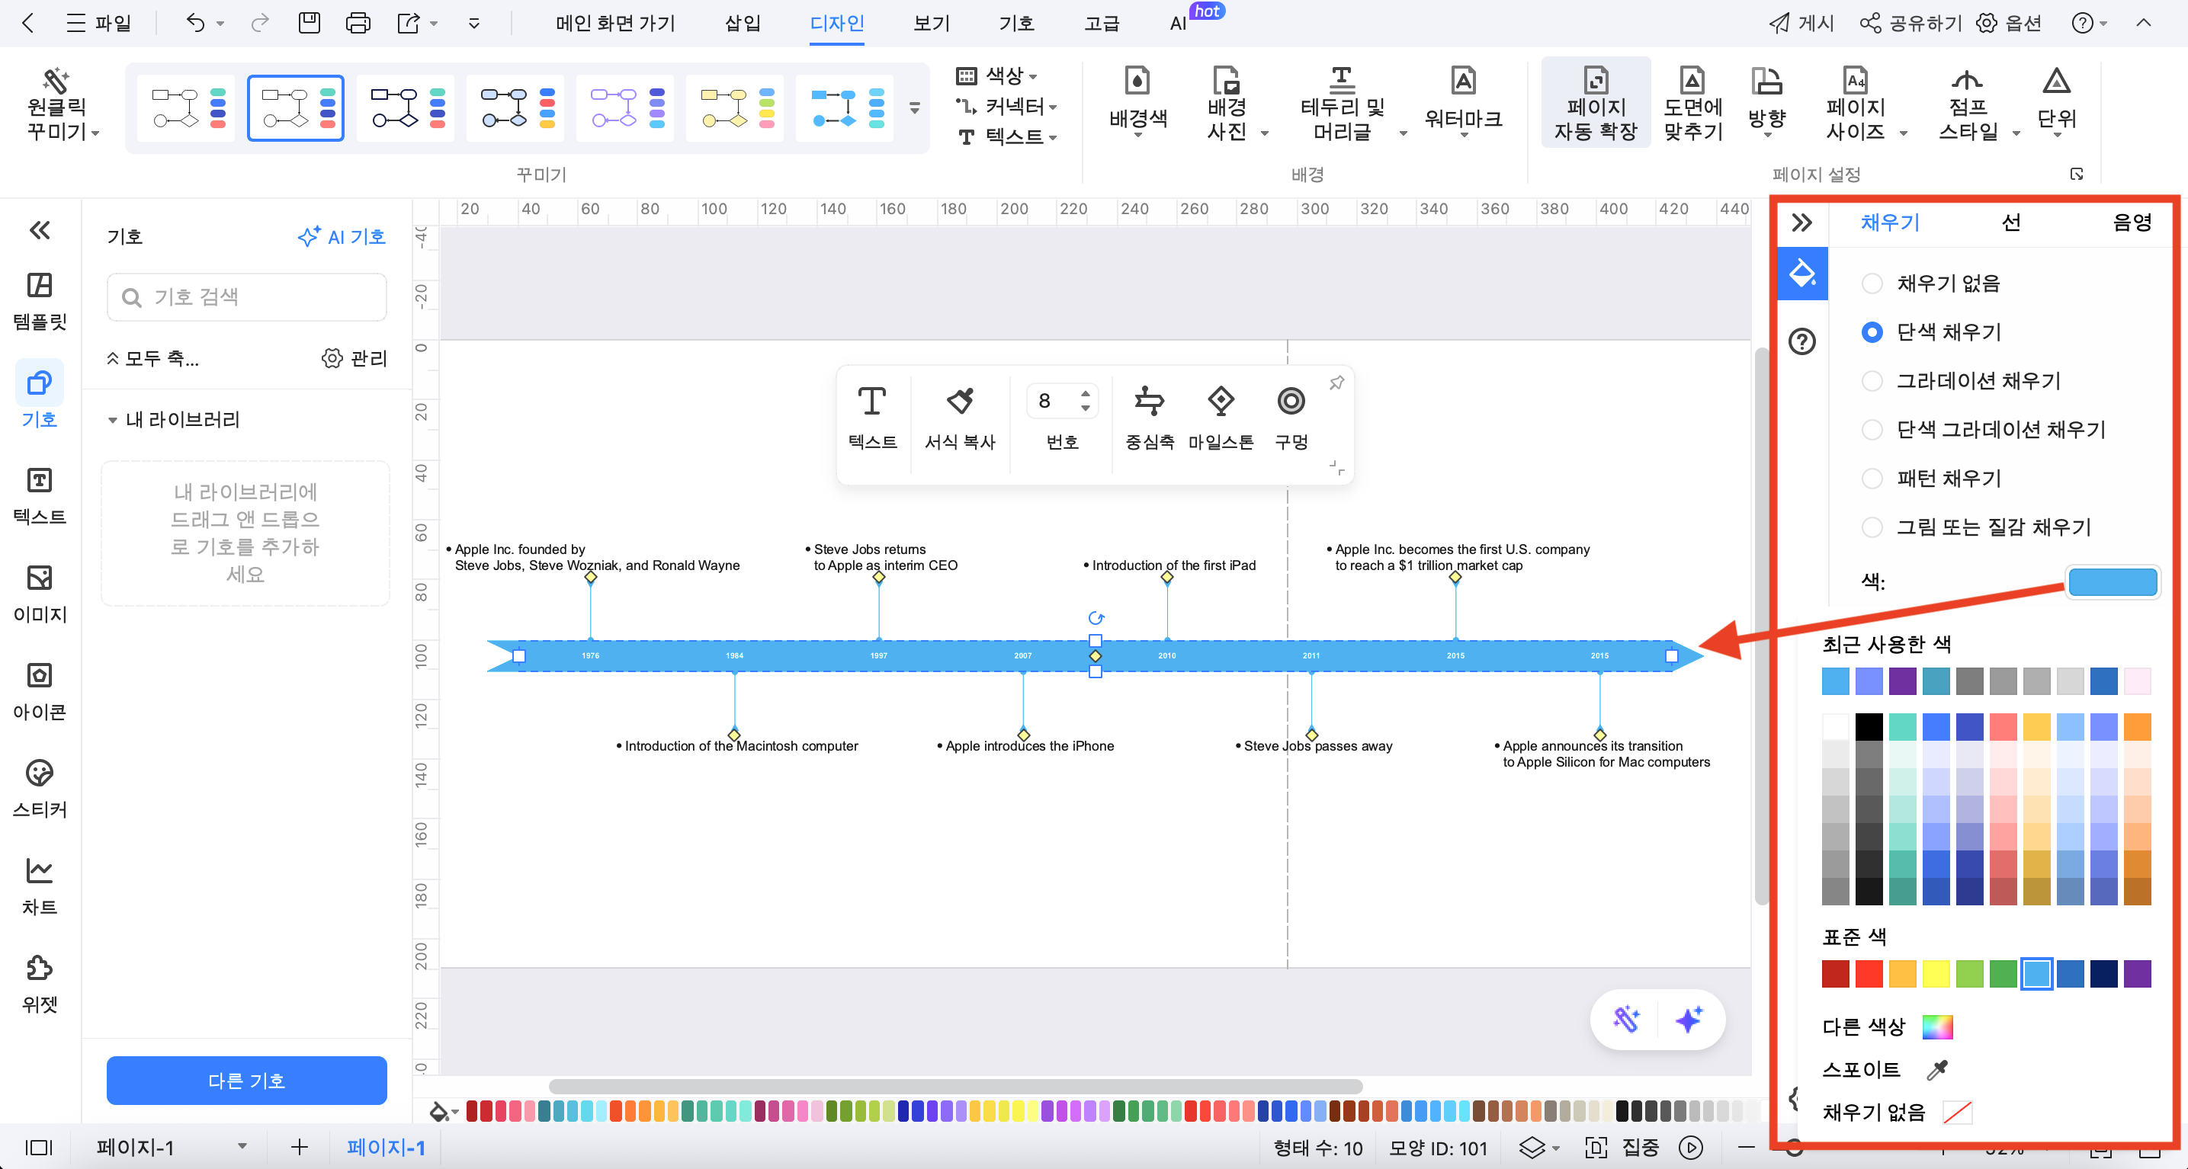Open 위젯 panel in left sidebar

39,985
